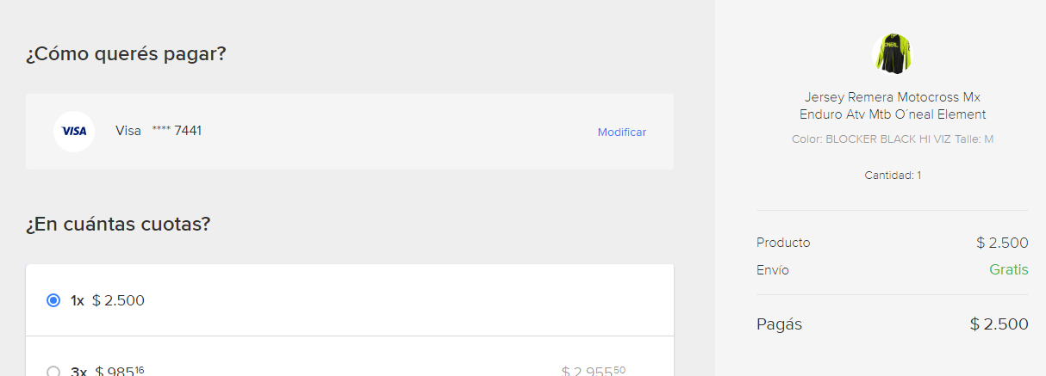Click the Visa card logo icon

[74, 132]
